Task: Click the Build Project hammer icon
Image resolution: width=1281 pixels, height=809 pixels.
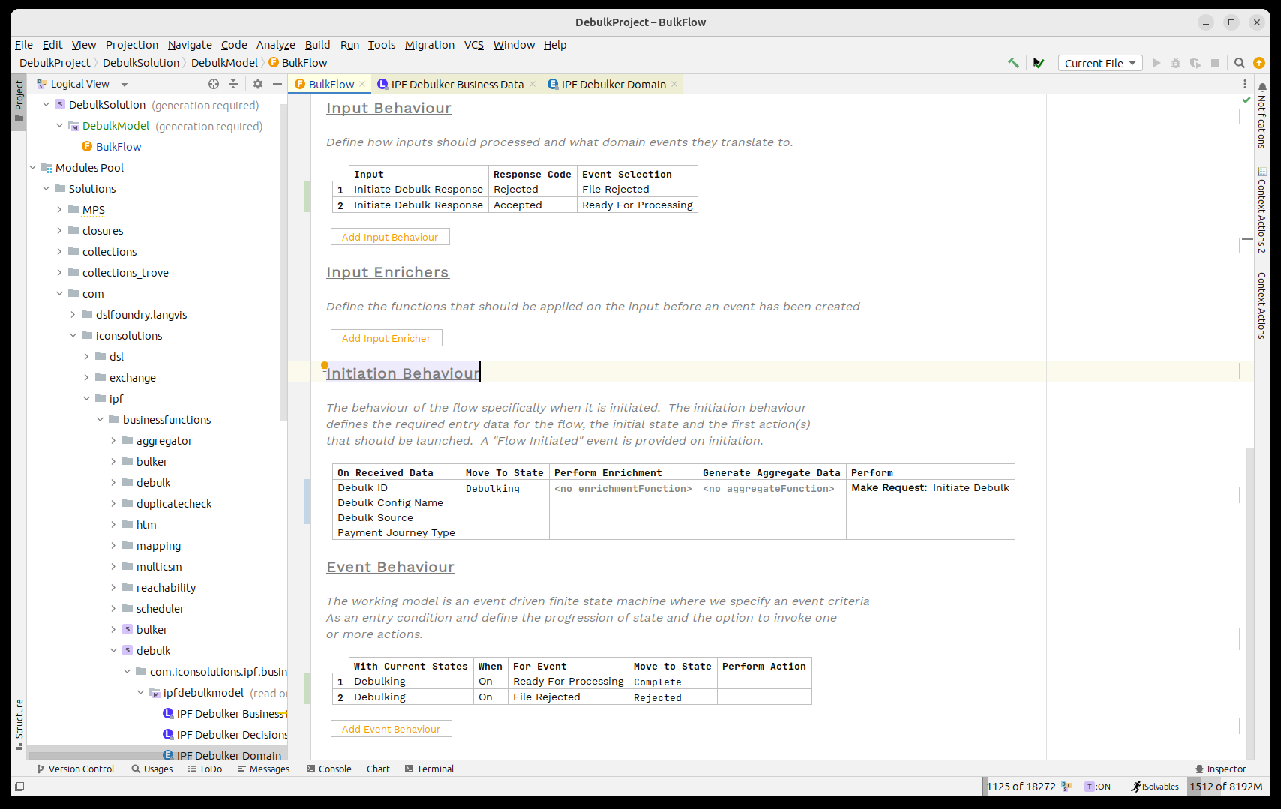Action: (1013, 63)
